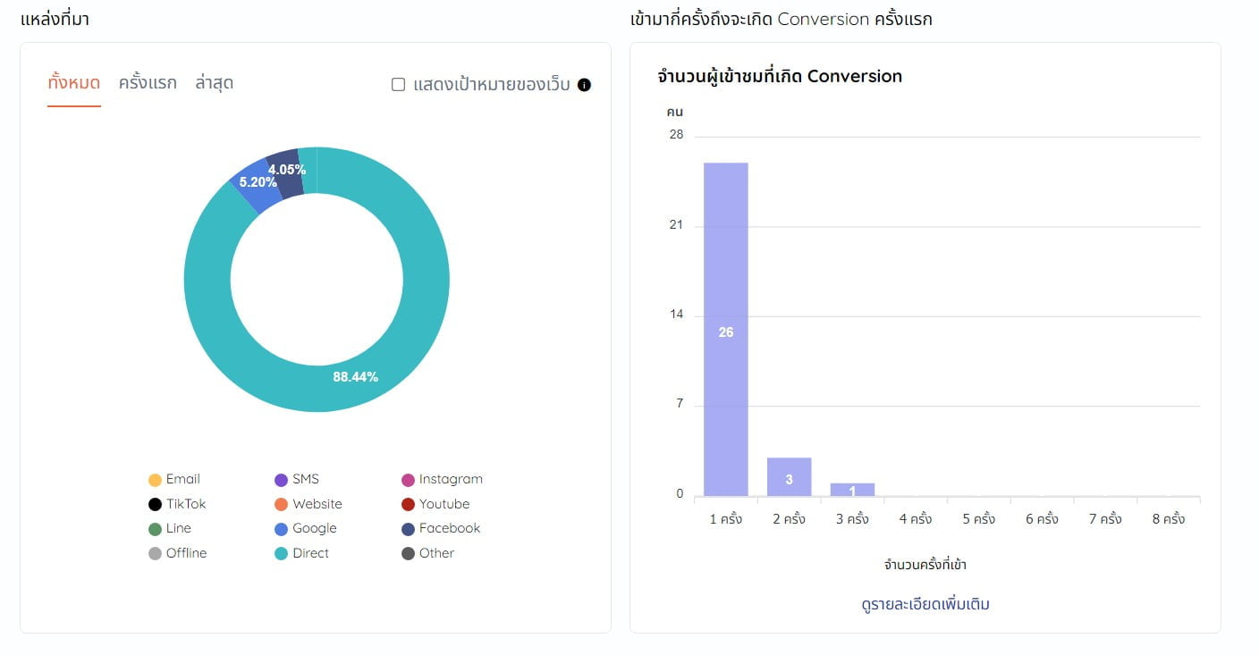The height and width of the screenshot is (655, 1259).
Task: Click the info icon next to แสดงเป้าหมายของเว็บ
Action: (x=582, y=85)
